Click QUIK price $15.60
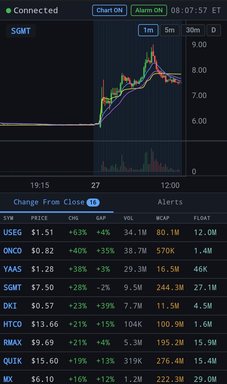The width and height of the screenshot is (227, 384). 45,361
